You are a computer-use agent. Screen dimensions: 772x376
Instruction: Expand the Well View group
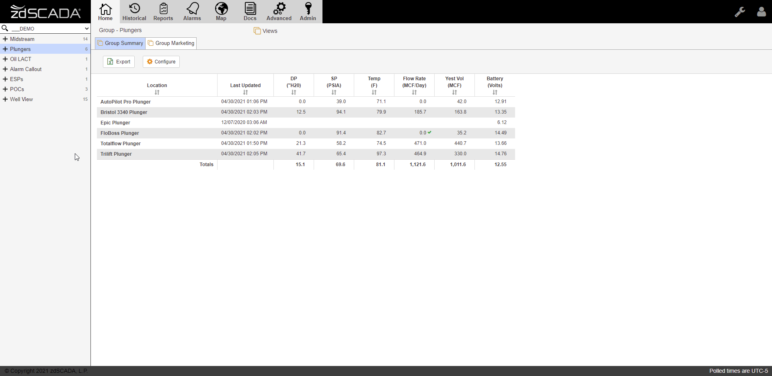tap(5, 99)
